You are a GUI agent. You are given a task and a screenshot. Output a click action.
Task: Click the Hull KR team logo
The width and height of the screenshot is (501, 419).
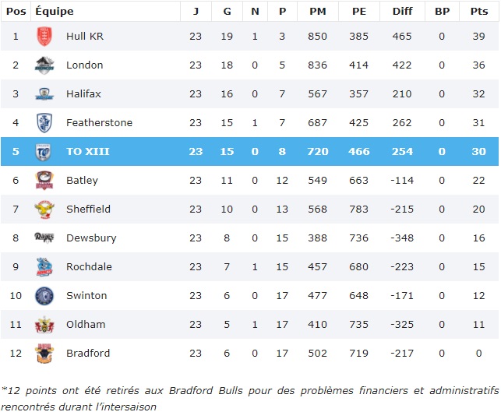(x=44, y=37)
